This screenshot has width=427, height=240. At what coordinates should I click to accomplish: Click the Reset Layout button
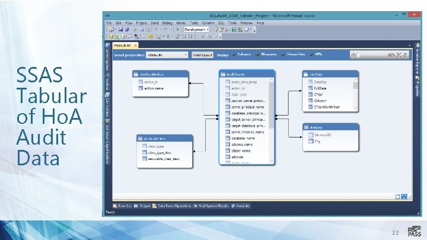pyautogui.click(x=202, y=55)
